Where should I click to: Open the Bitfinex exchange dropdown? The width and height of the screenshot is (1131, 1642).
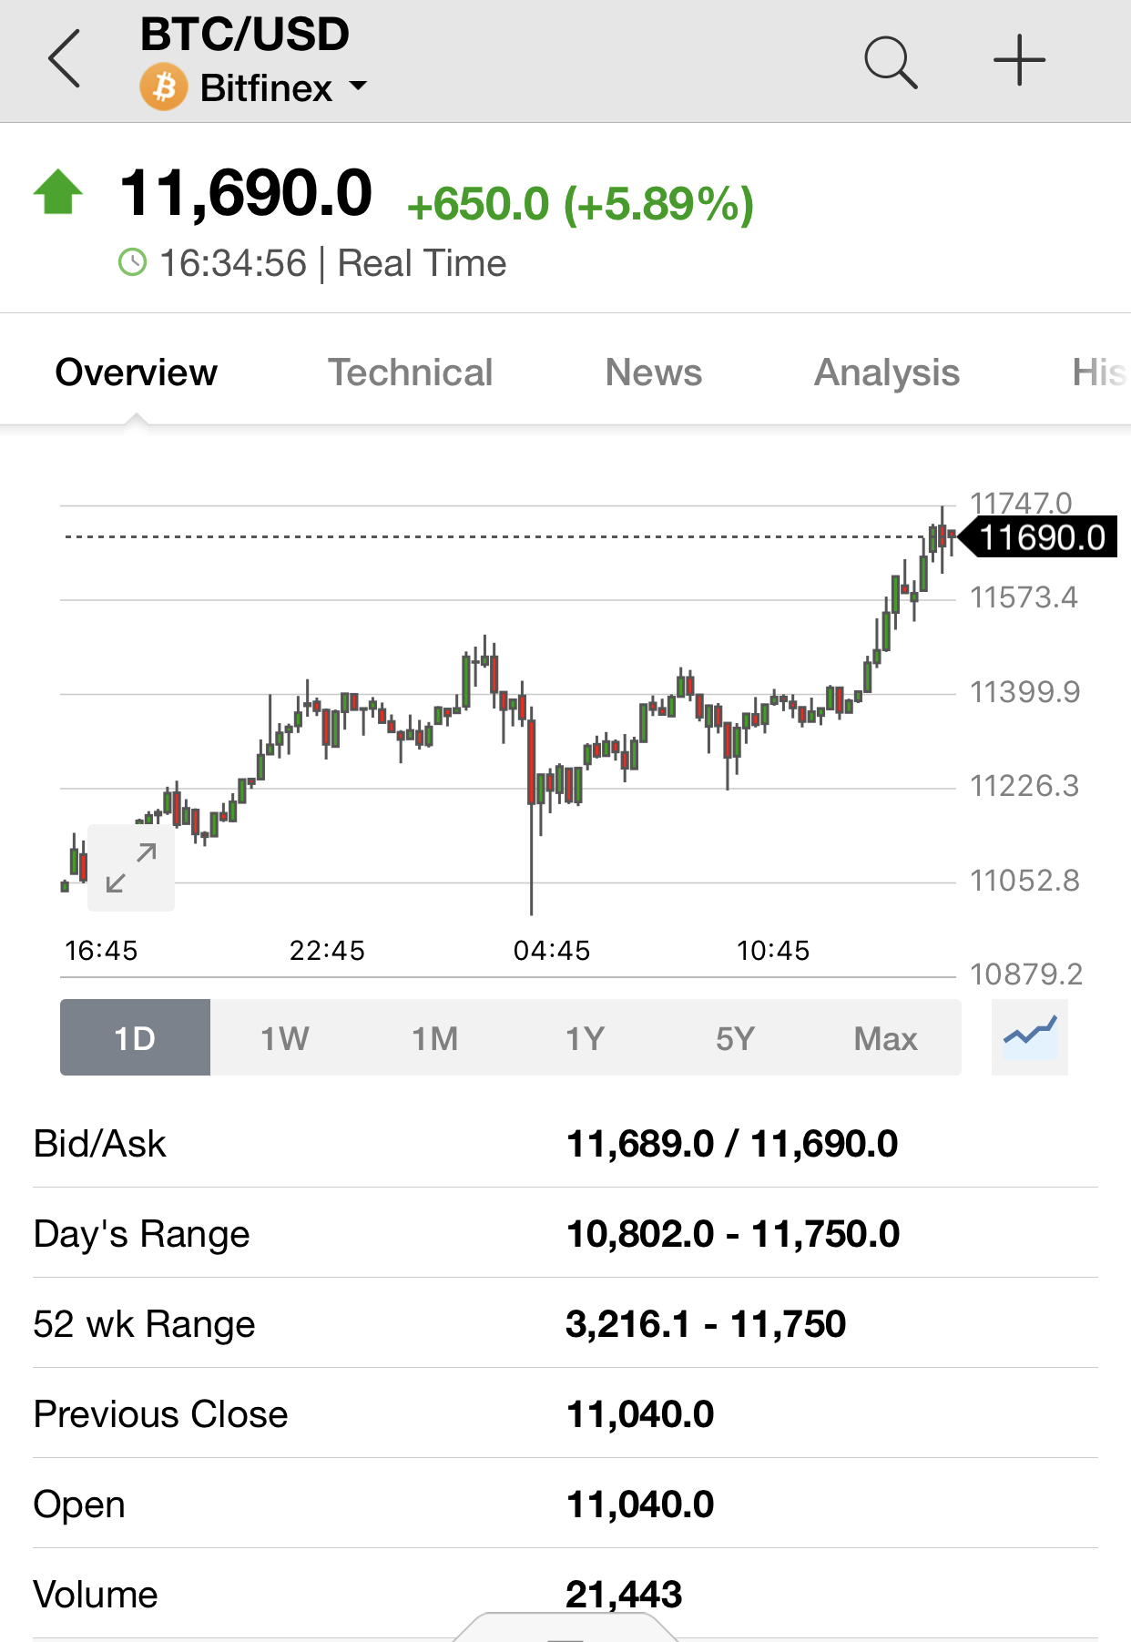pos(283,88)
